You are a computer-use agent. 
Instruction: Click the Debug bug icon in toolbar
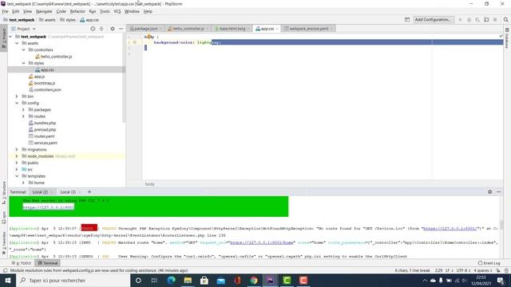[x=469, y=20]
